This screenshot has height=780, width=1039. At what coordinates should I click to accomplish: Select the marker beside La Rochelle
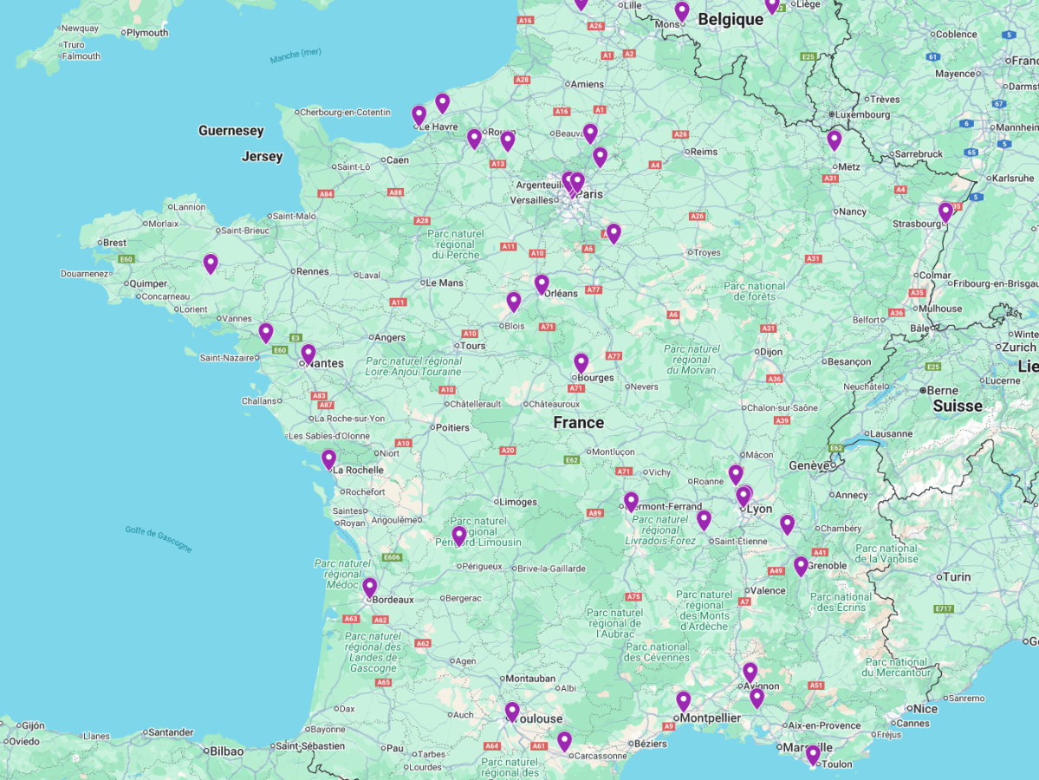[327, 459]
